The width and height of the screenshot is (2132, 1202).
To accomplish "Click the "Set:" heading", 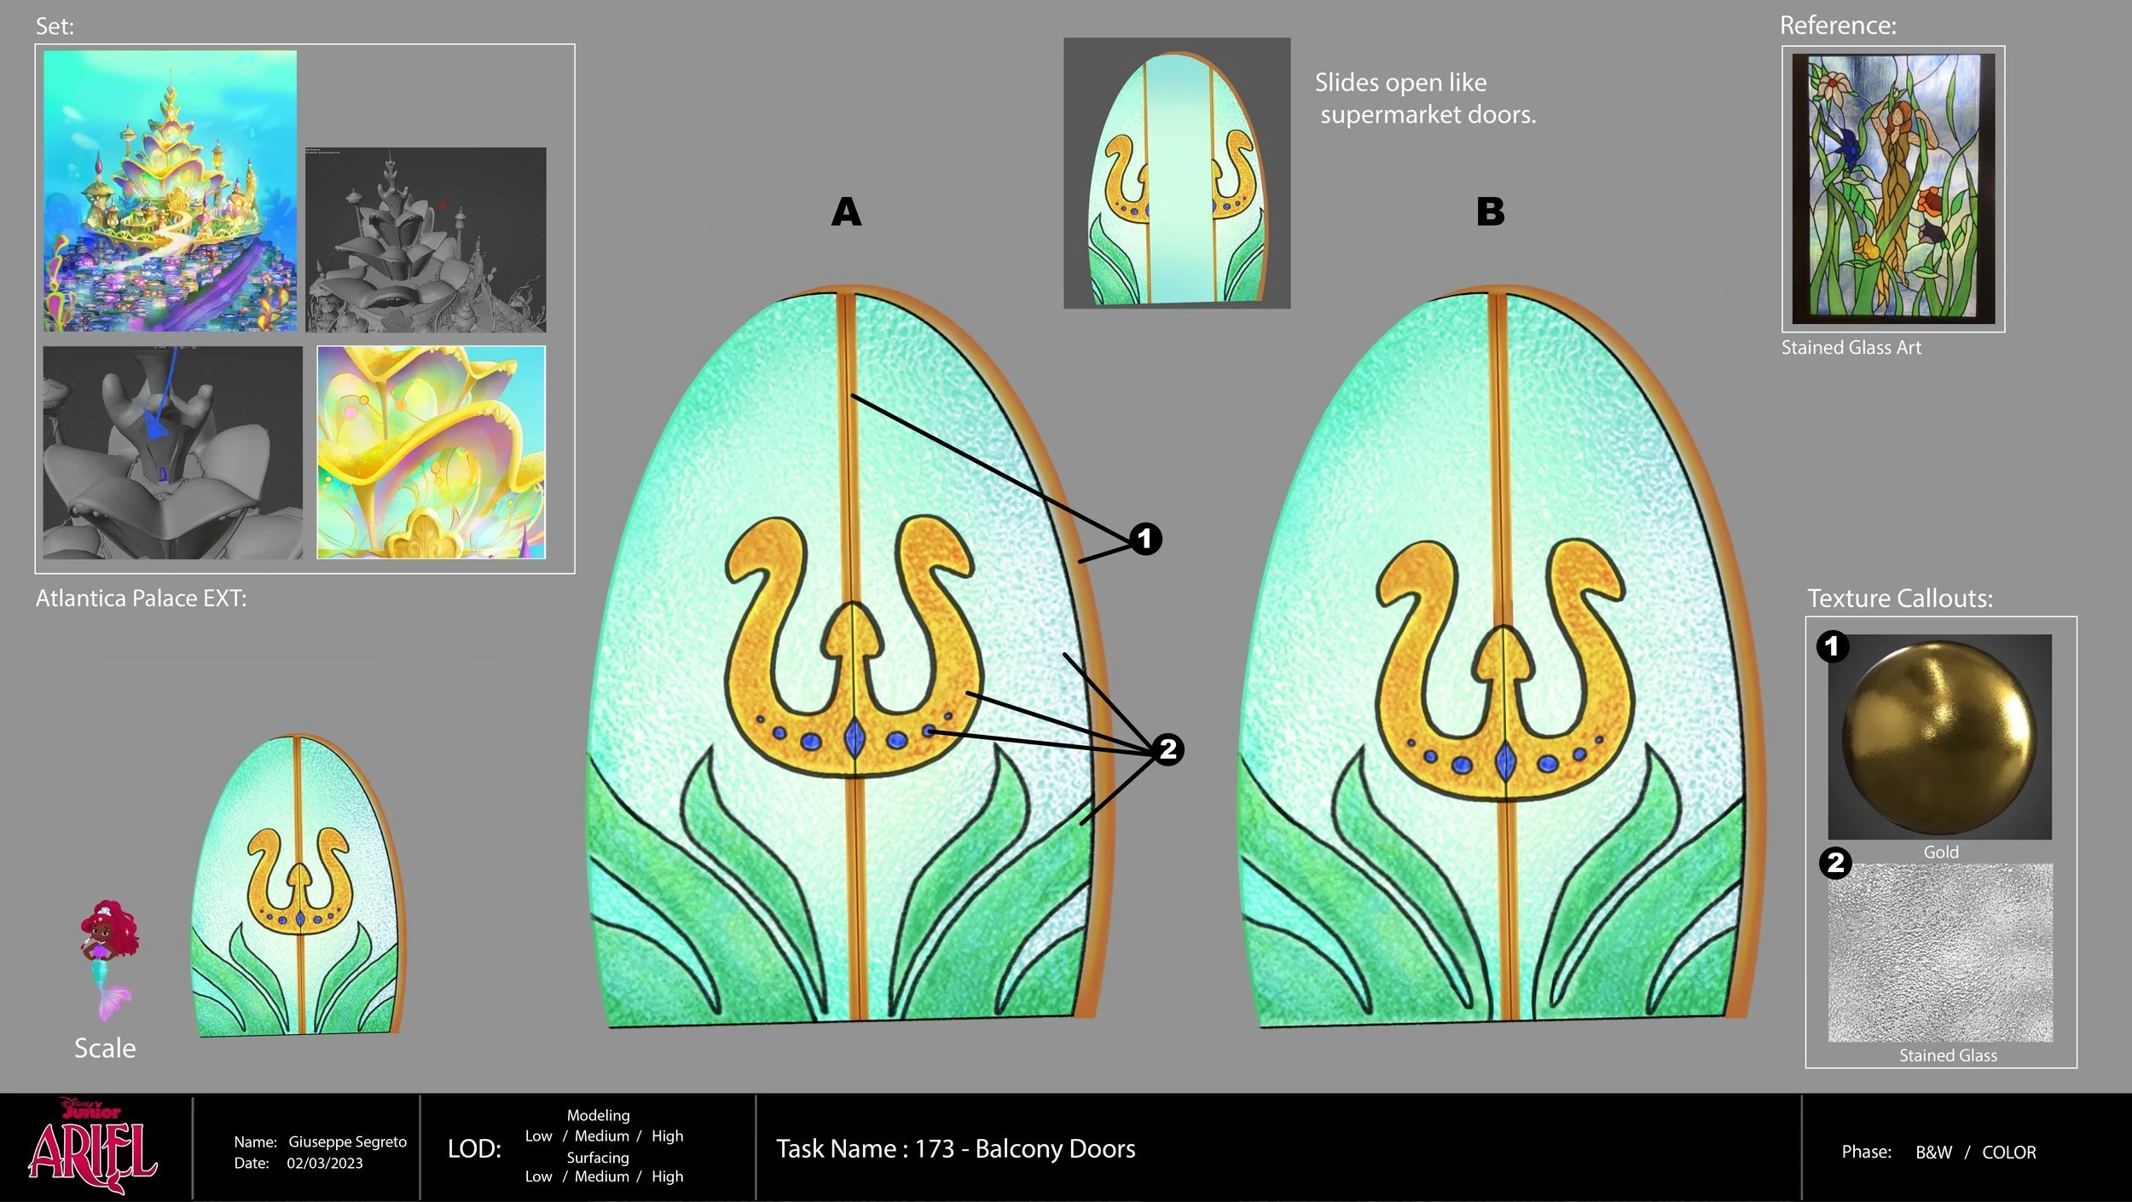I will 55,26.
